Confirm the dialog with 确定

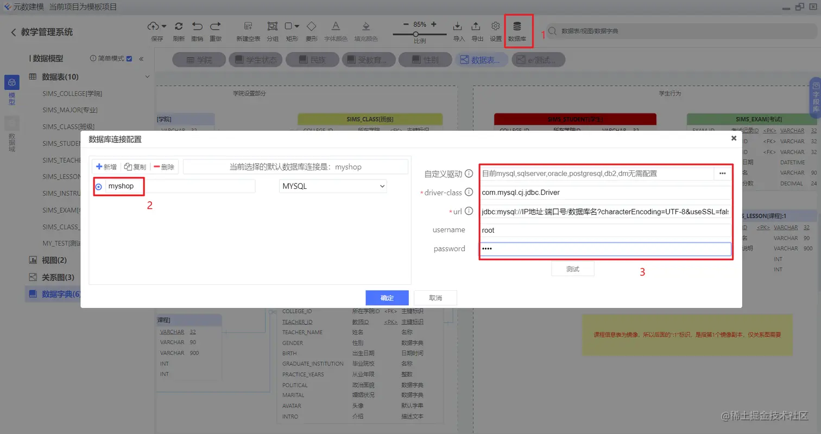[x=387, y=298]
